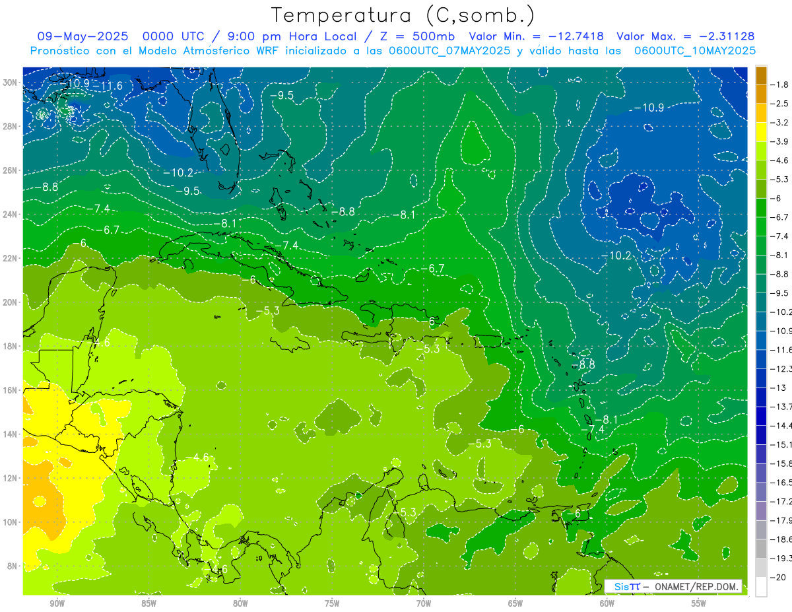
Task: Click the '-15.8' color scale label
Action: pos(781,463)
